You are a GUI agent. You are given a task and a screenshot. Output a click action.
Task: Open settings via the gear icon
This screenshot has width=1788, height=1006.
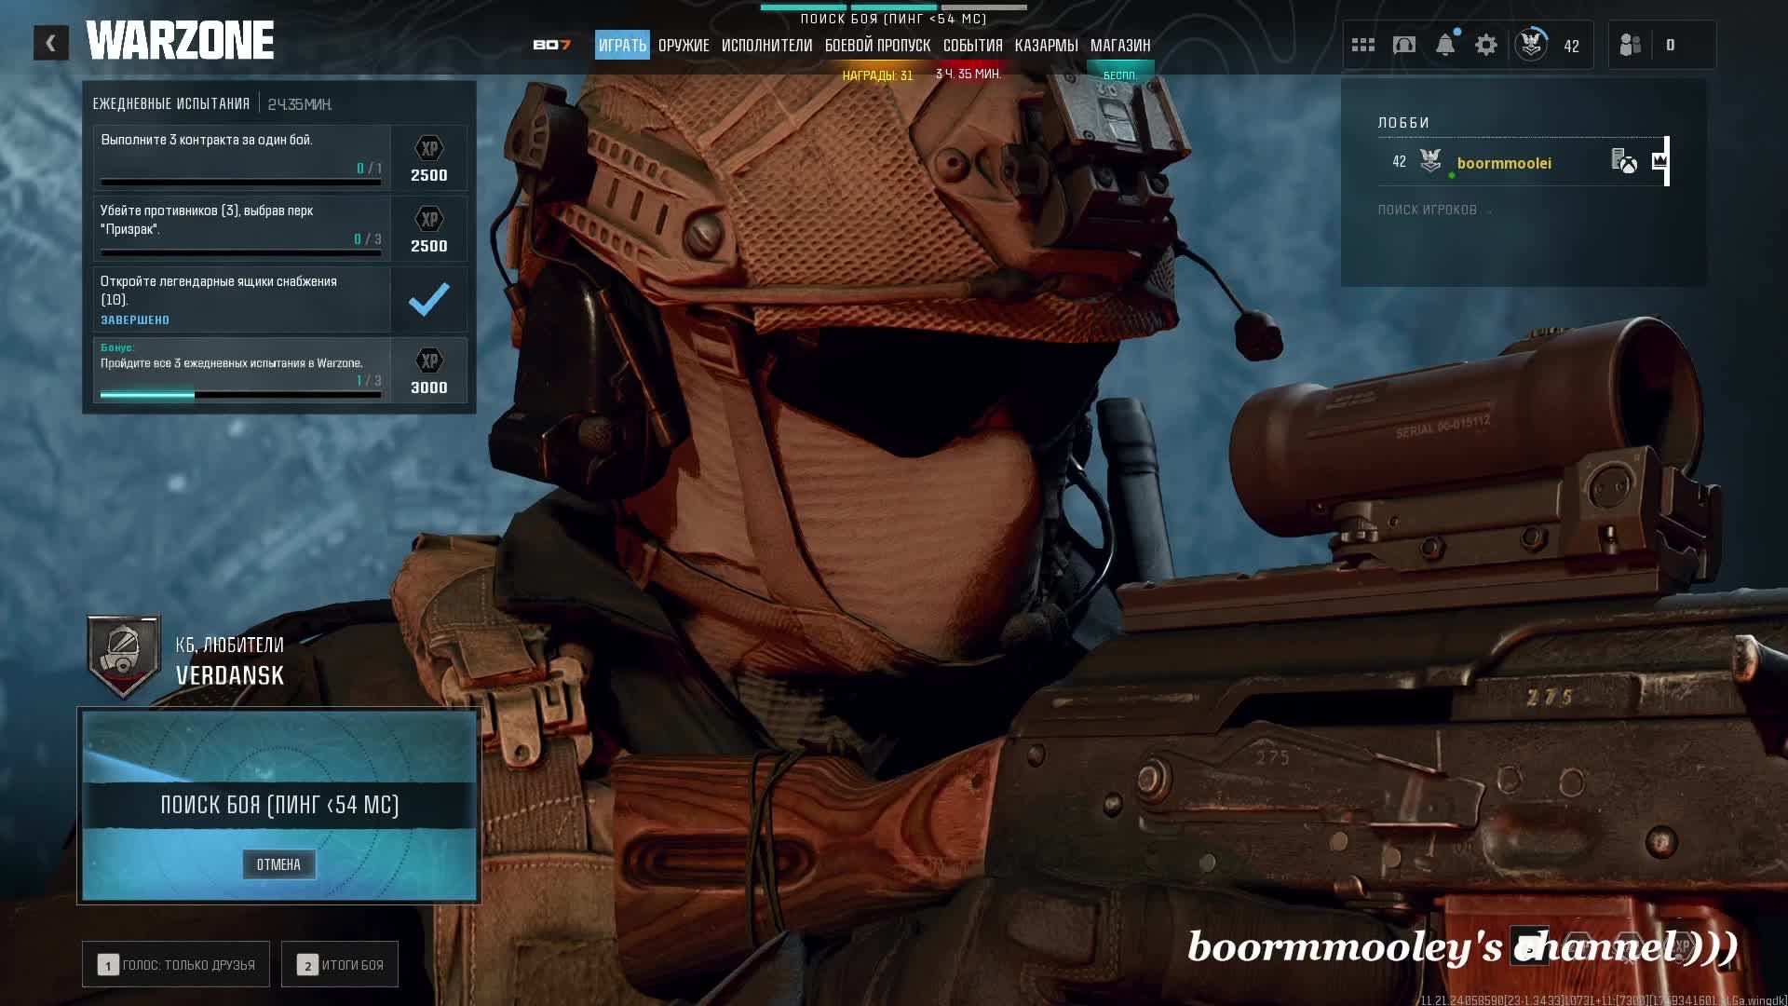coord(1486,45)
